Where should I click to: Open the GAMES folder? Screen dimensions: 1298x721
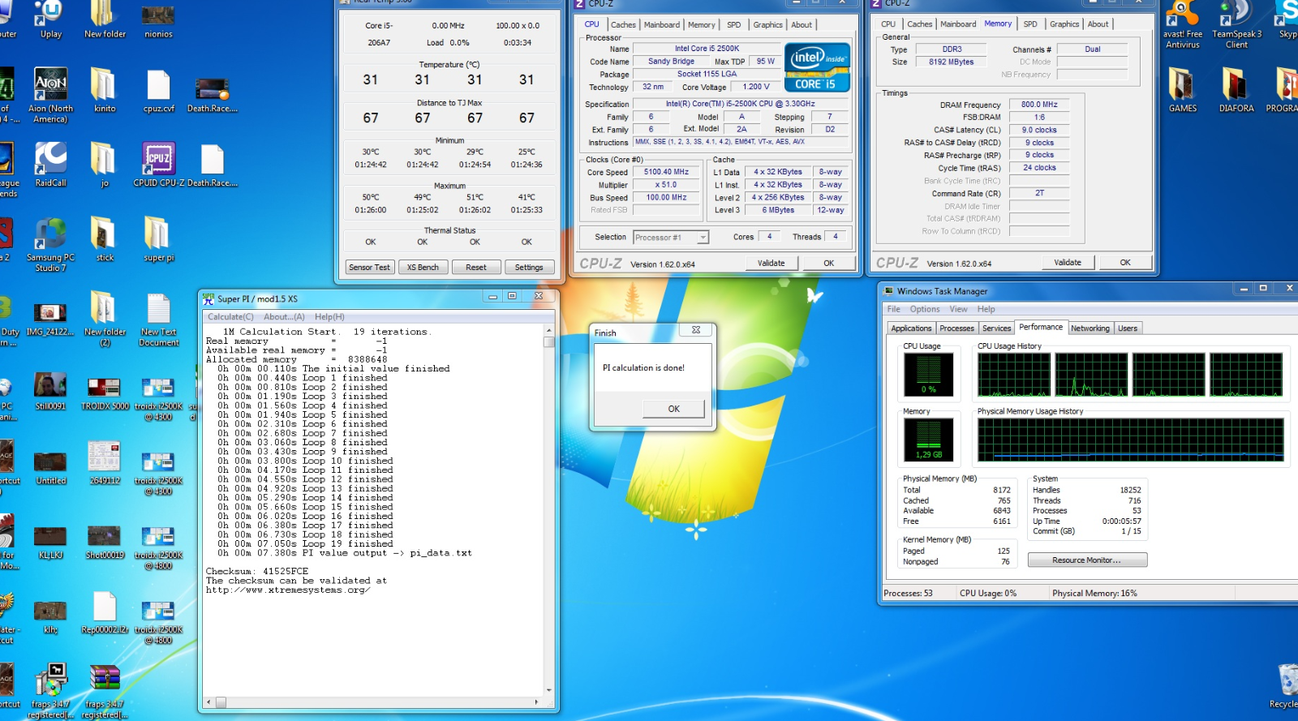click(x=1182, y=91)
